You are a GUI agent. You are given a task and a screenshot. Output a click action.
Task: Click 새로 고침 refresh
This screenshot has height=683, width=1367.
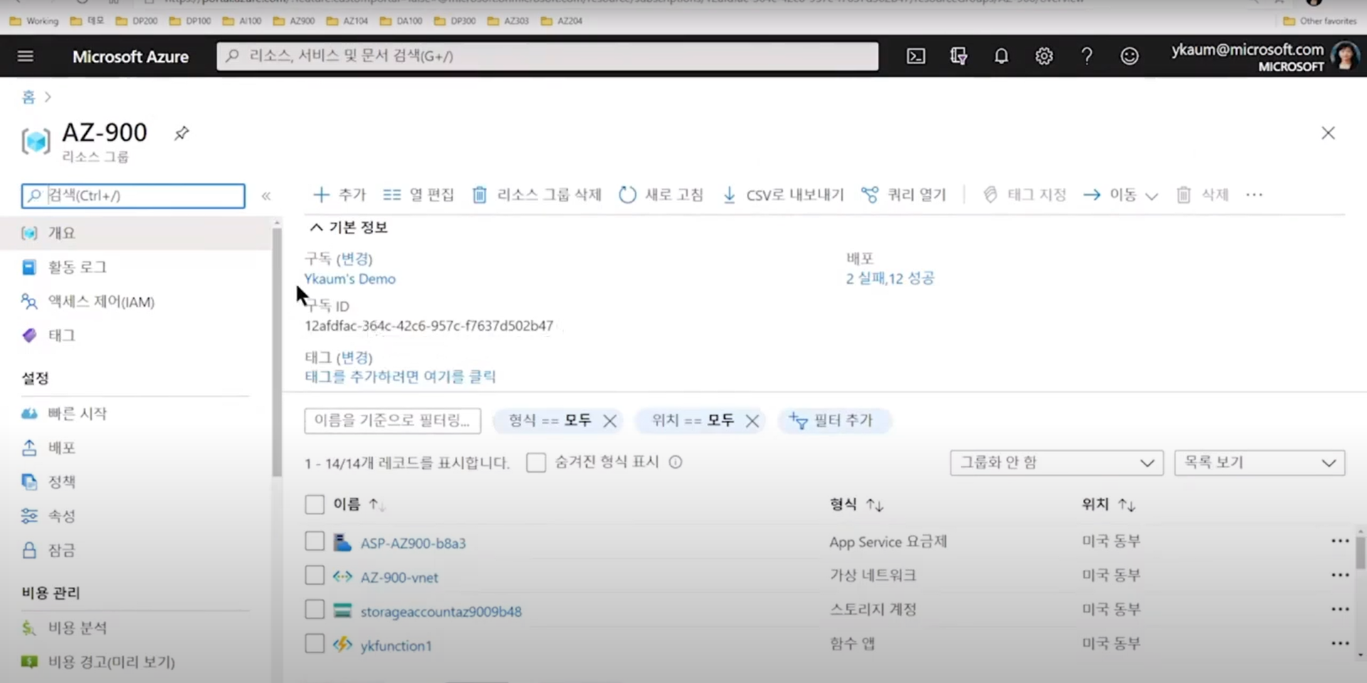661,194
